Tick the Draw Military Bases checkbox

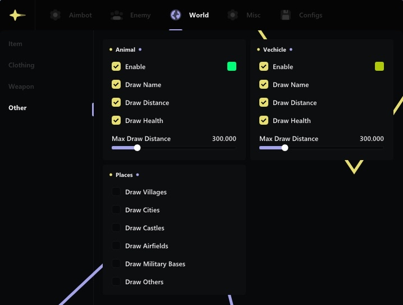[116, 264]
